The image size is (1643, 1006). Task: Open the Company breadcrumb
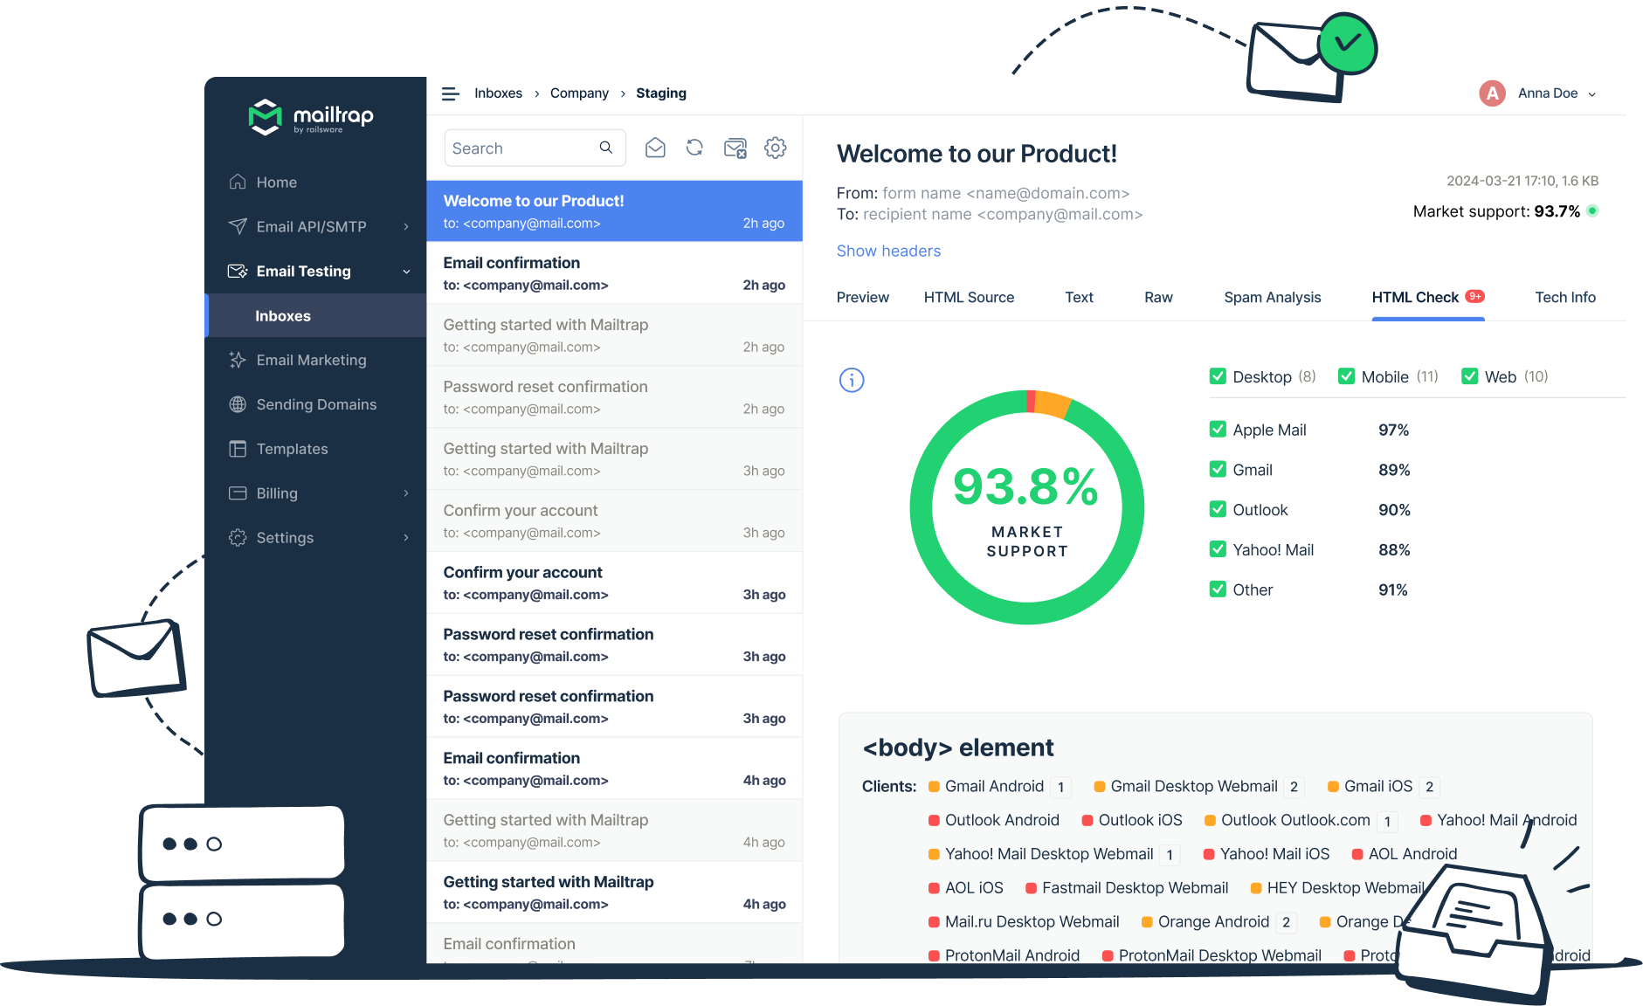pyautogui.click(x=579, y=93)
